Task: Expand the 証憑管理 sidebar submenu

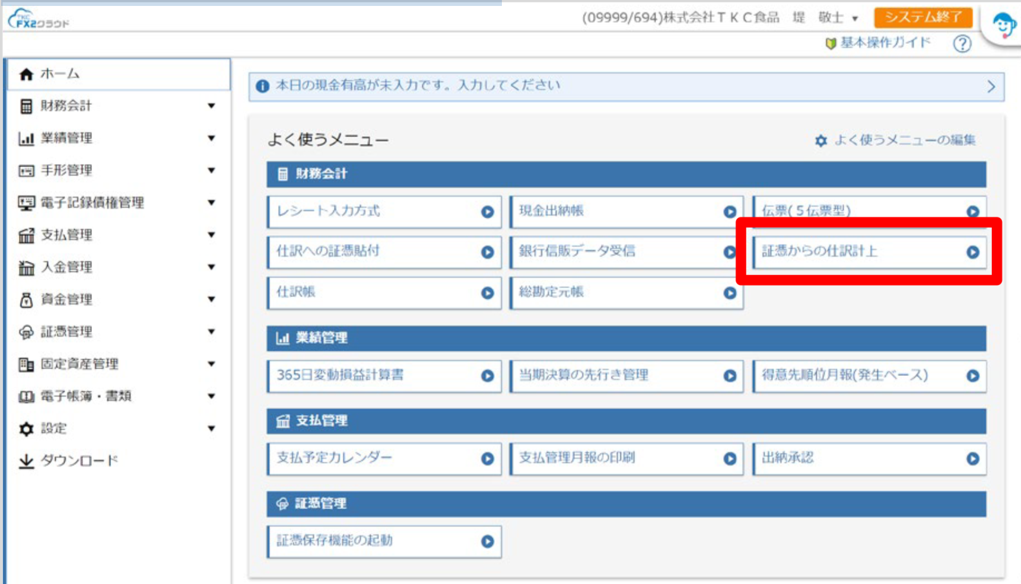Action: coord(211,331)
